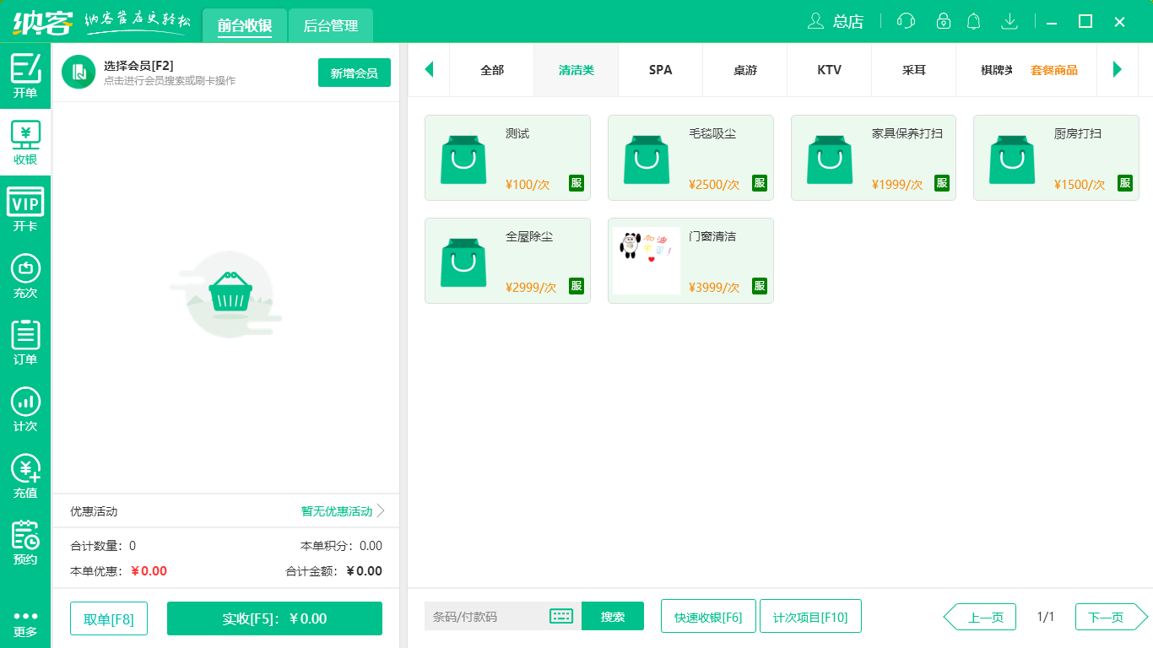Click 选择会员[F2] member selector text
Viewport: 1153px width, 648px height.
pos(138,66)
